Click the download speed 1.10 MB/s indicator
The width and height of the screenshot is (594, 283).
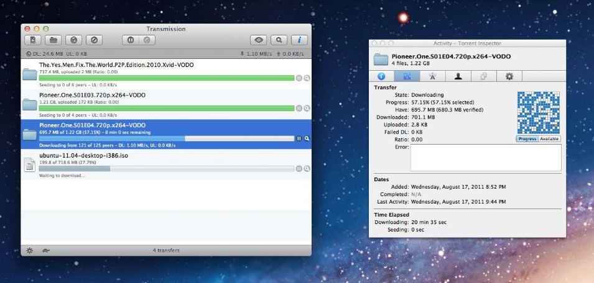[256, 53]
